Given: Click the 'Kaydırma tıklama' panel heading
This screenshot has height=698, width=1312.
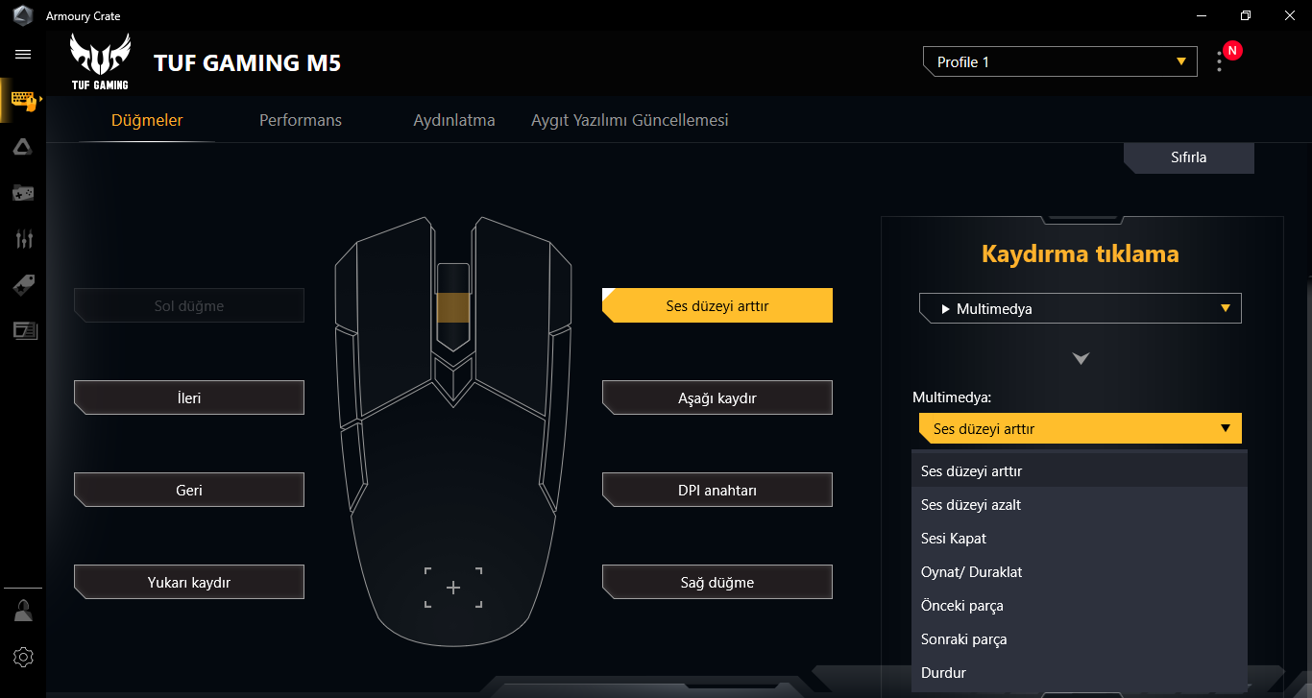Looking at the screenshot, I should tap(1081, 254).
